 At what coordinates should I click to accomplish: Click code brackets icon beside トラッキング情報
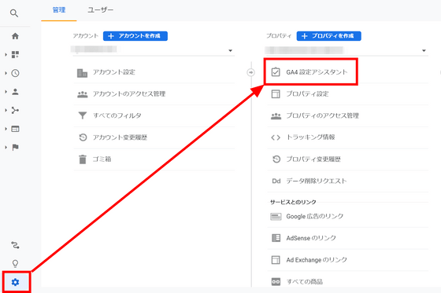pyautogui.click(x=276, y=137)
